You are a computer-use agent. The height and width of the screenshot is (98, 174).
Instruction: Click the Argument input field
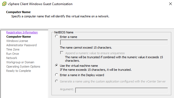tap(122, 90)
